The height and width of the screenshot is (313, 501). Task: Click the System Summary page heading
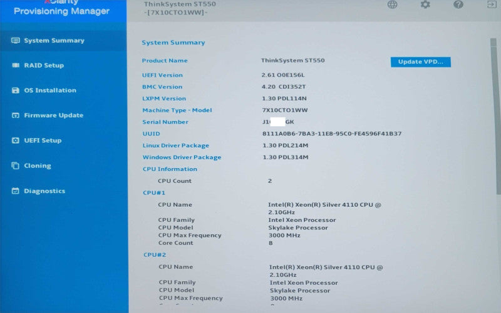[173, 42]
